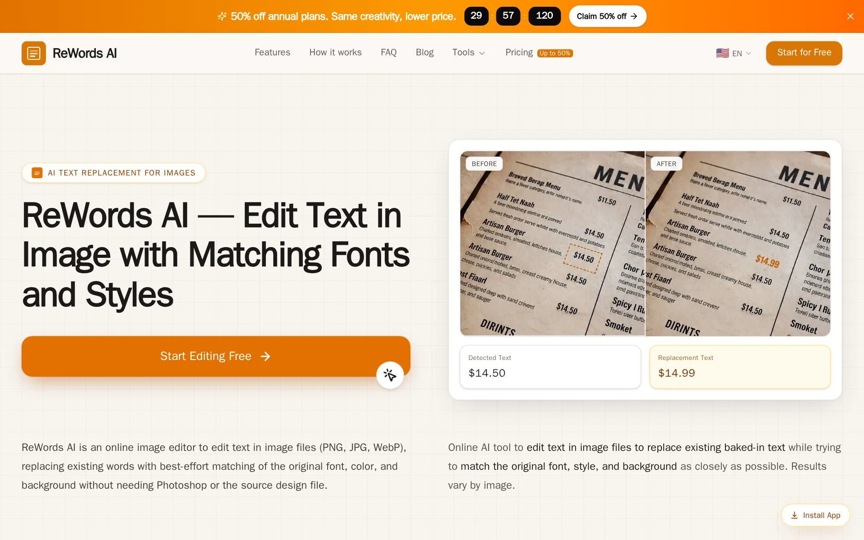Open the Blog nav link

(424, 53)
